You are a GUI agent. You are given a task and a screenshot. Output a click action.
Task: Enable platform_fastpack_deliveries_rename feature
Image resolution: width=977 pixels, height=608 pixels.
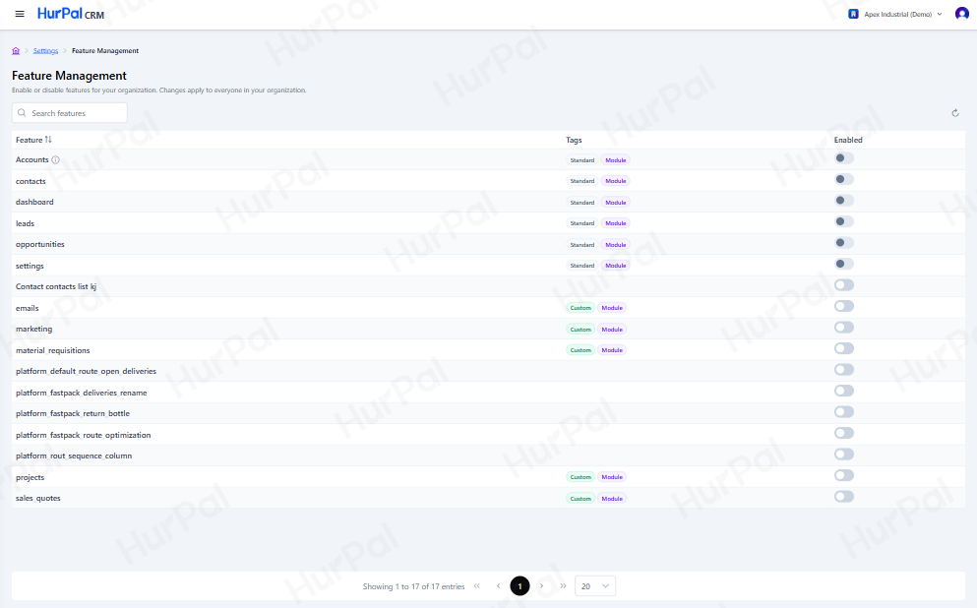tap(844, 392)
